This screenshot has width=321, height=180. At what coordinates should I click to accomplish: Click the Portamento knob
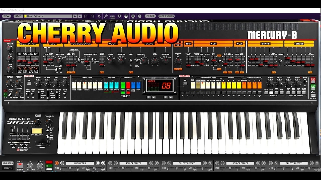coord(49,122)
